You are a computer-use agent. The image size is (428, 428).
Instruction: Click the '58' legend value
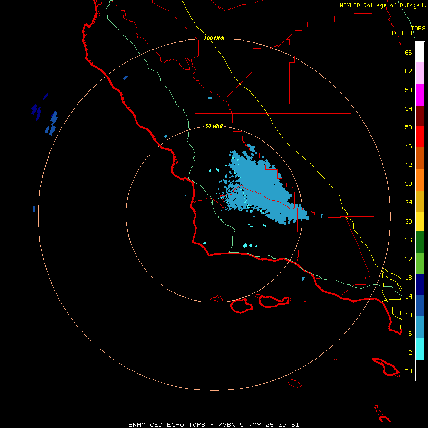[409, 90]
